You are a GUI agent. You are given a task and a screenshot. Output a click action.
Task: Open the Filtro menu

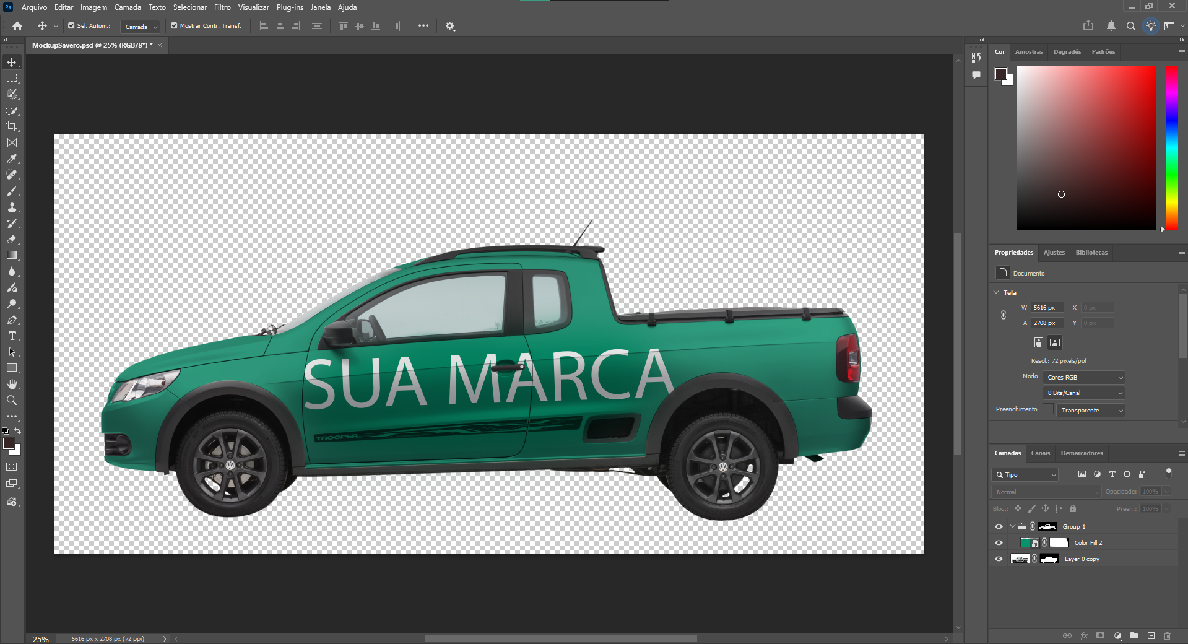[x=222, y=7]
